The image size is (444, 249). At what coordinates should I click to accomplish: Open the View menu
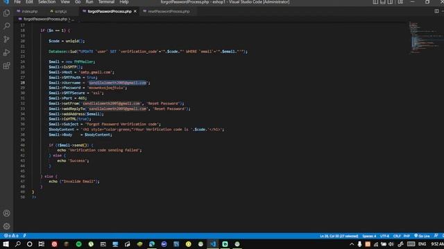click(65, 2)
